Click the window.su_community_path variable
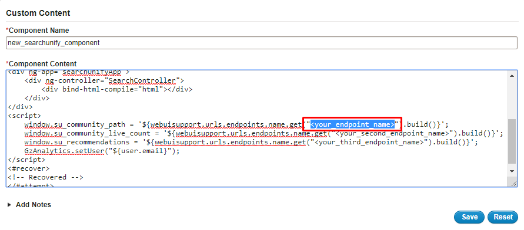The width and height of the screenshot is (524, 230). pos(75,124)
